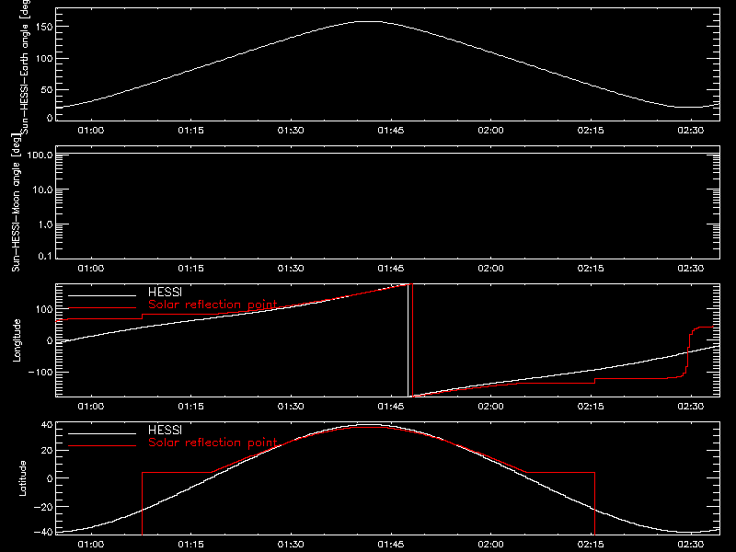The height and width of the screenshot is (552, 736).
Task: Click the 20 tick on Latitude plot
Action: coord(48,451)
